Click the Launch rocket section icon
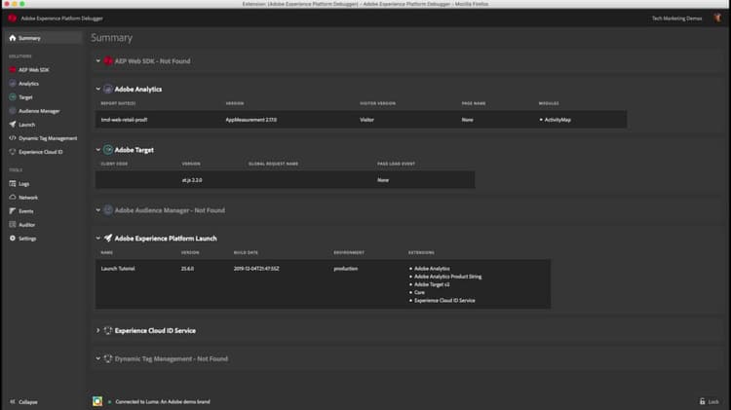The image size is (731, 410). pyautogui.click(x=108, y=238)
